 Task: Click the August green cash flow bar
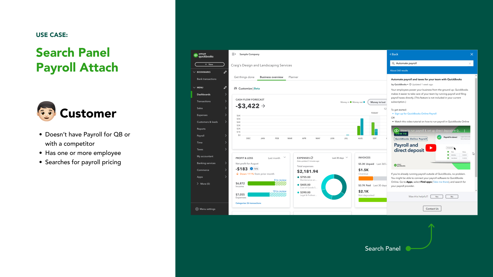click(359, 131)
